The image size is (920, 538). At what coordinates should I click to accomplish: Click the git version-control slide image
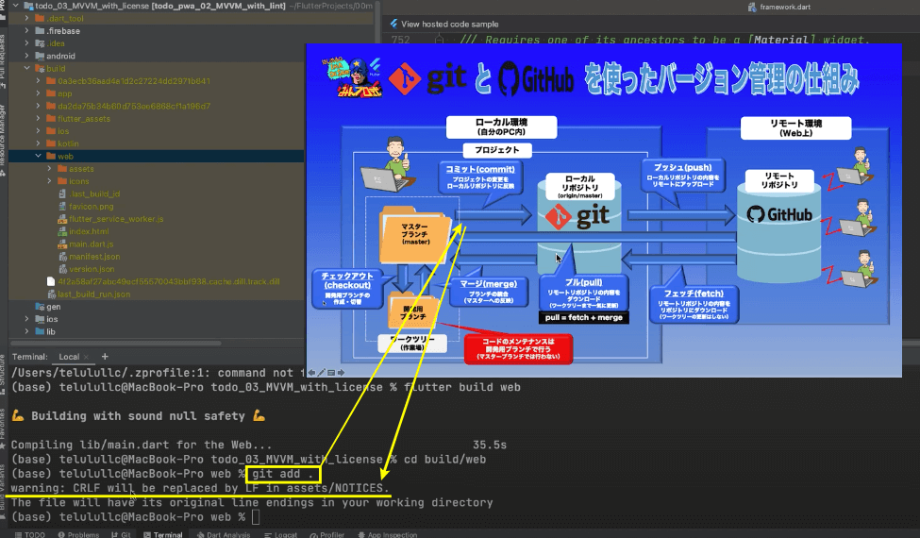click(604, 210)
